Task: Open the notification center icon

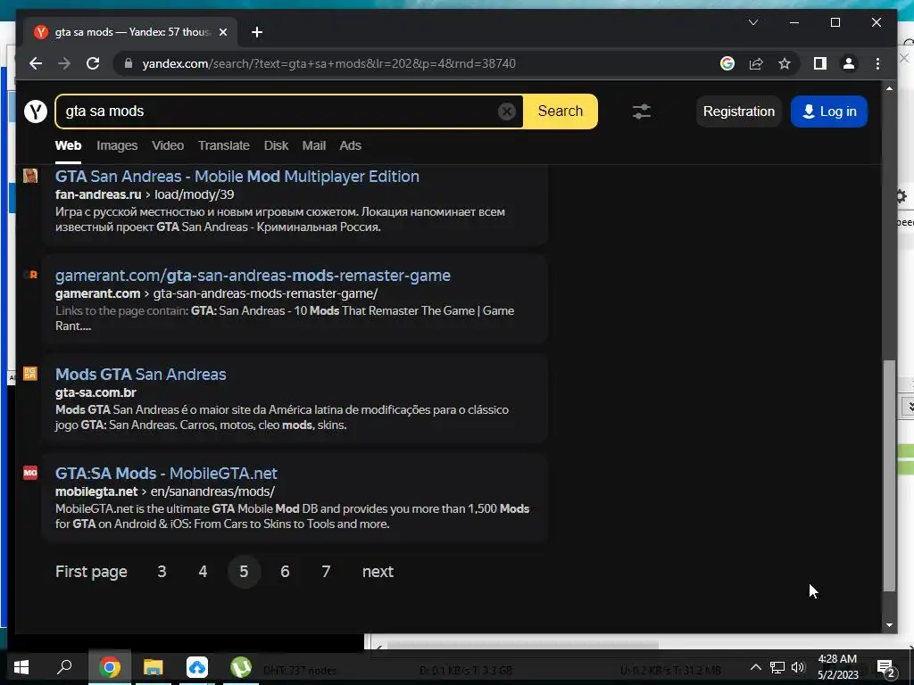Action: pyautogui.click(x=885, y=668)
